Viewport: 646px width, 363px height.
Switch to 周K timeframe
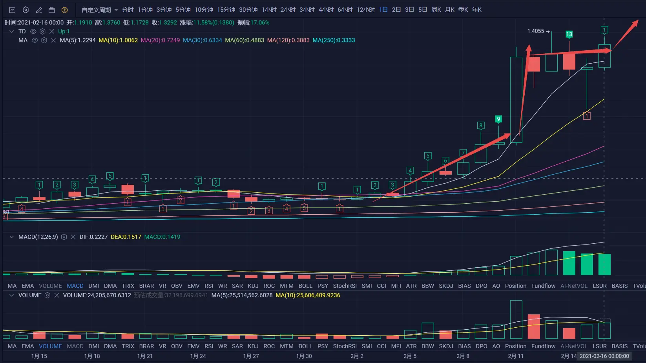(x=436, y=10)
